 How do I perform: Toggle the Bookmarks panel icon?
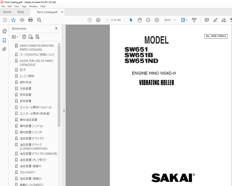[x=4, y=40]
